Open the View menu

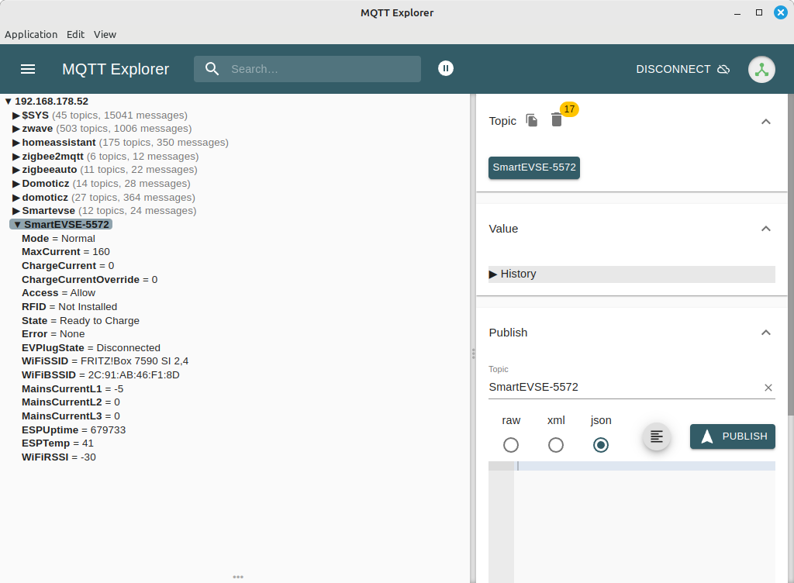coord(105,34)
